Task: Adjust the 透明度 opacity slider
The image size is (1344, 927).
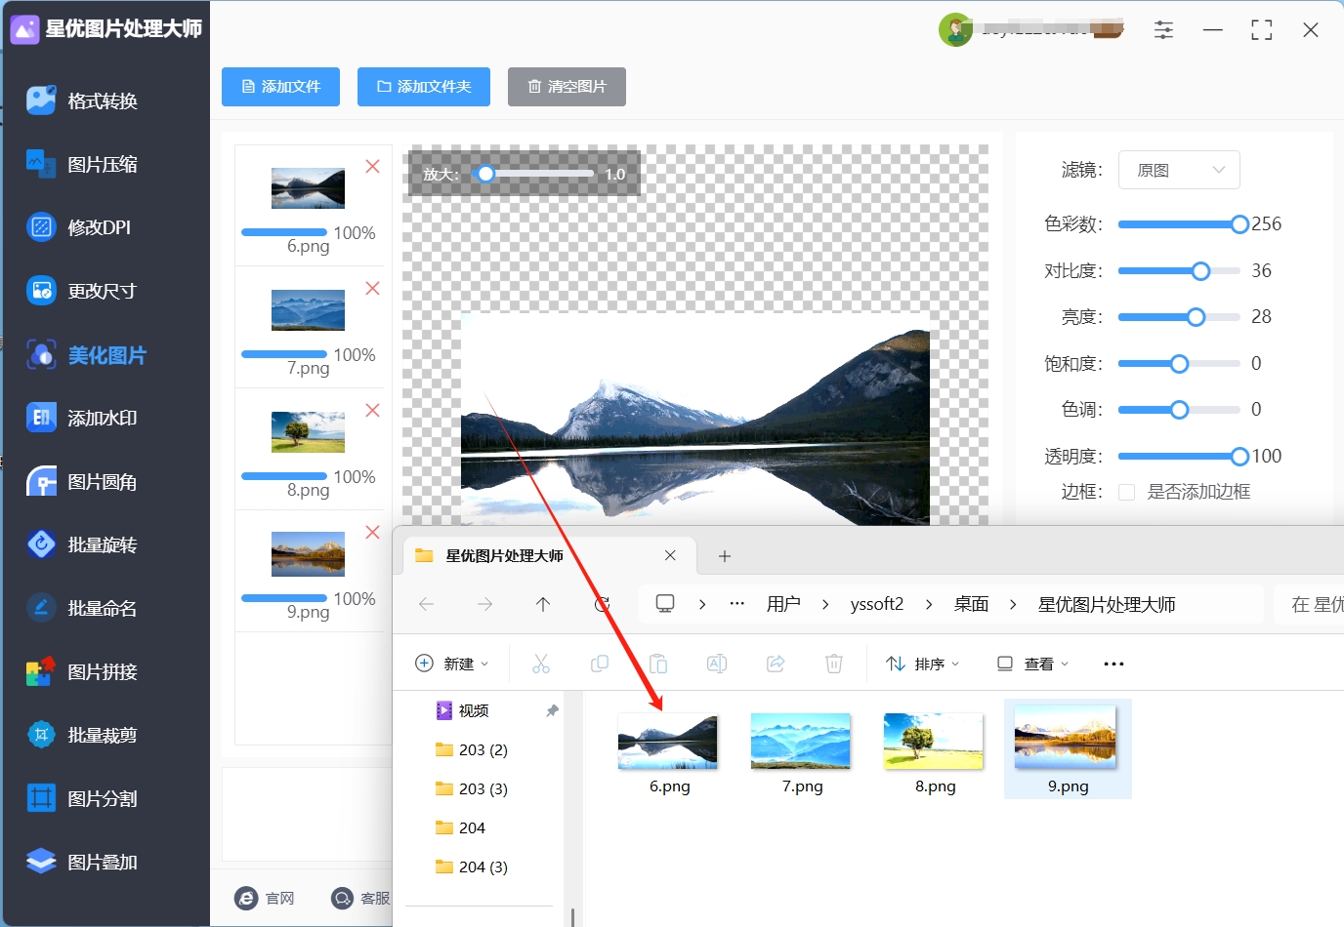Action: click(1183, 456)
